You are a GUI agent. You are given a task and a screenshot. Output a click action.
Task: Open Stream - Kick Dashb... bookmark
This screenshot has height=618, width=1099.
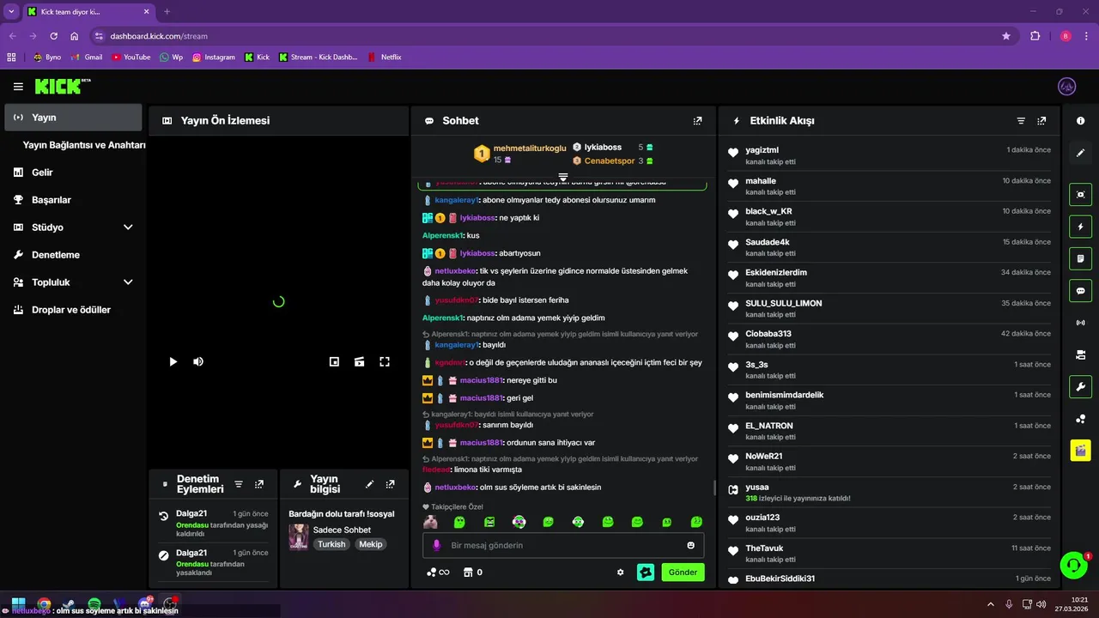click(318, 58)
